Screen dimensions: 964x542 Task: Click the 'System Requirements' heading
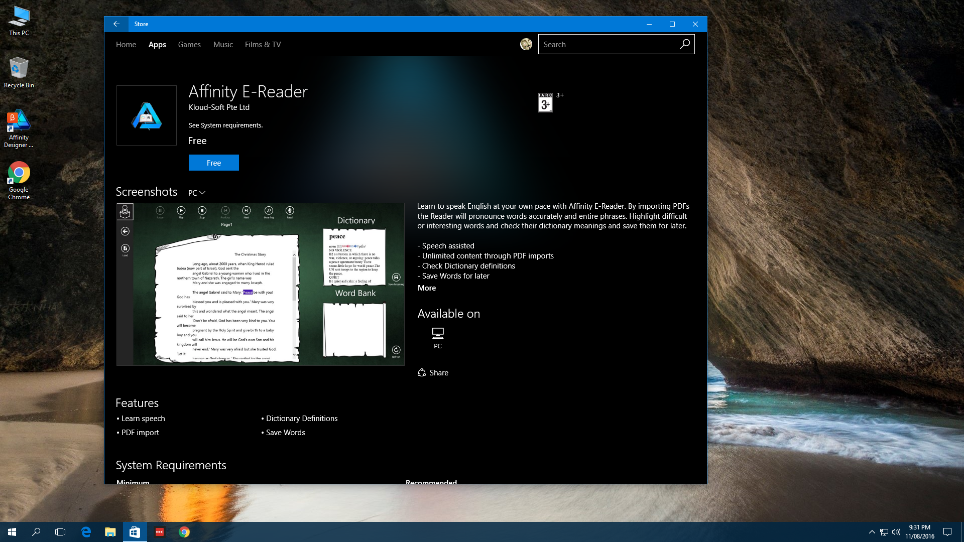[x=171, y=465]
